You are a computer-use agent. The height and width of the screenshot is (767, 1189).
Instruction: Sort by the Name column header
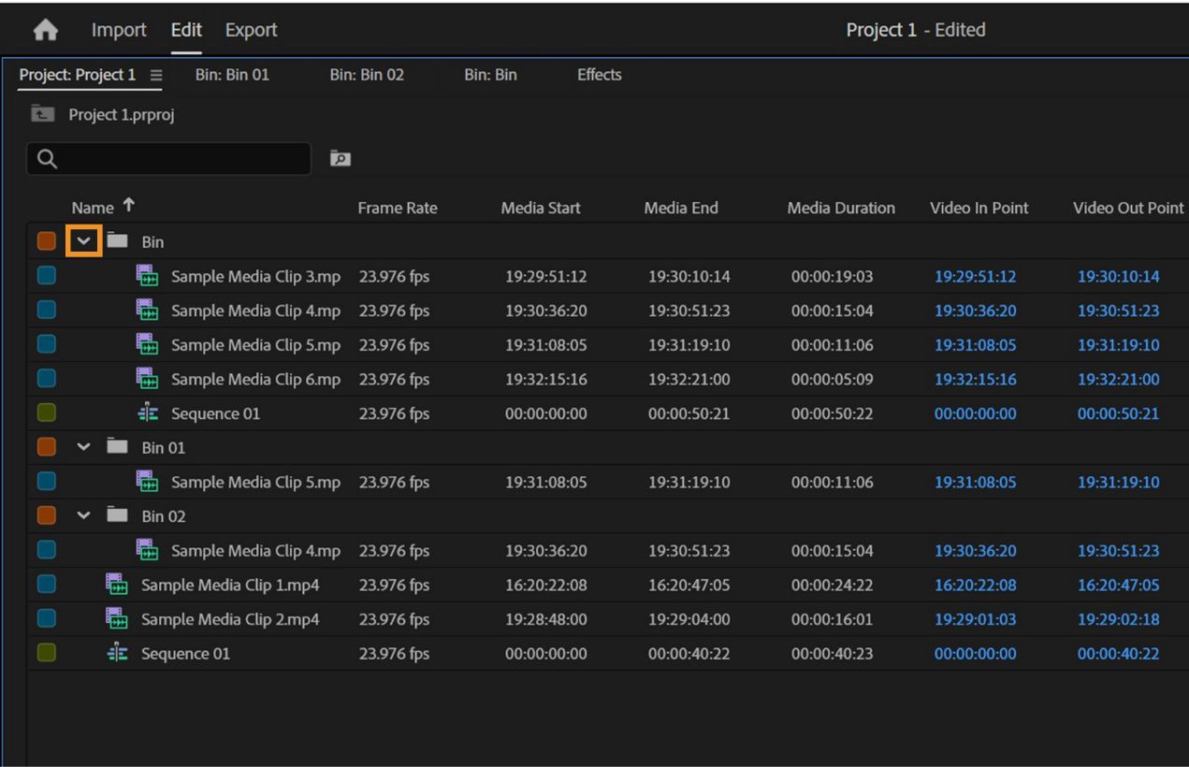(x=93, y=208)
